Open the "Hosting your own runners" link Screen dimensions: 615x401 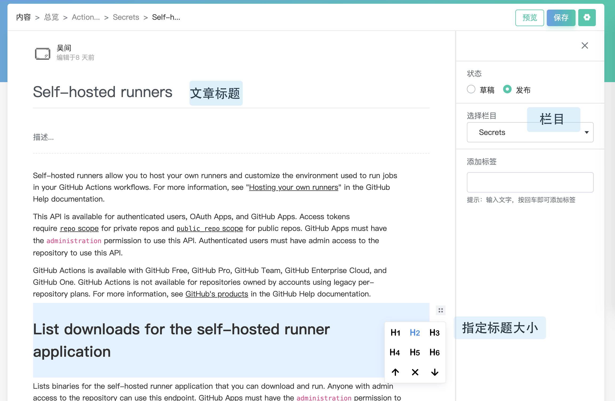(293, 187)
